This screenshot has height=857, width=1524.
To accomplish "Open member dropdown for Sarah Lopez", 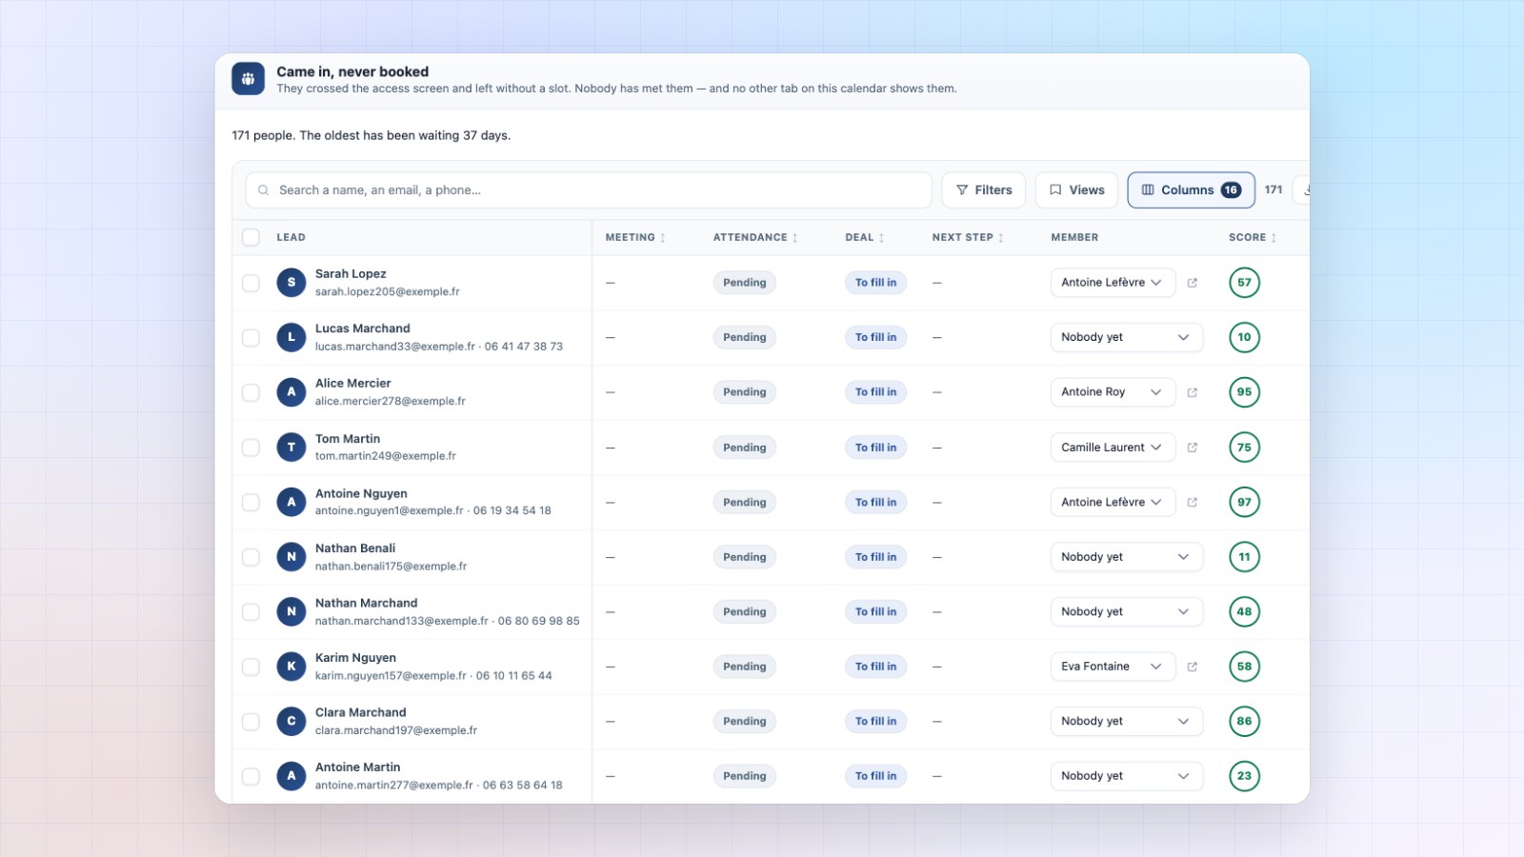I will click(x=1113, y=283).
